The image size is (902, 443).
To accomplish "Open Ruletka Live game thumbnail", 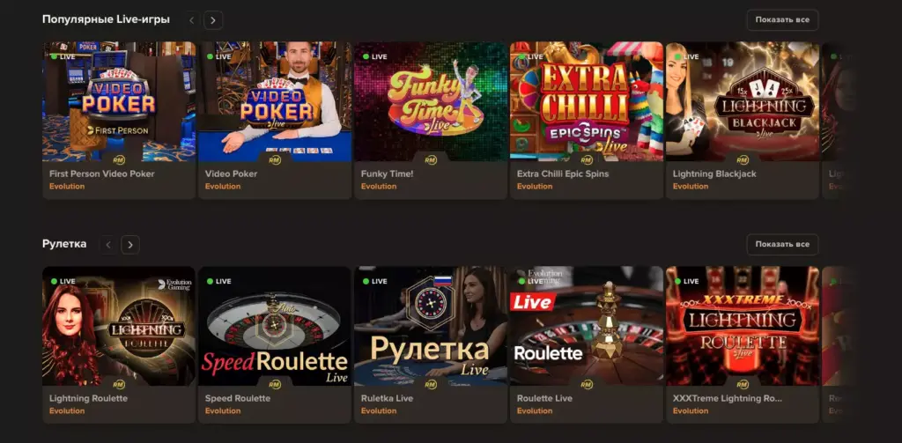I will [431, 326].
